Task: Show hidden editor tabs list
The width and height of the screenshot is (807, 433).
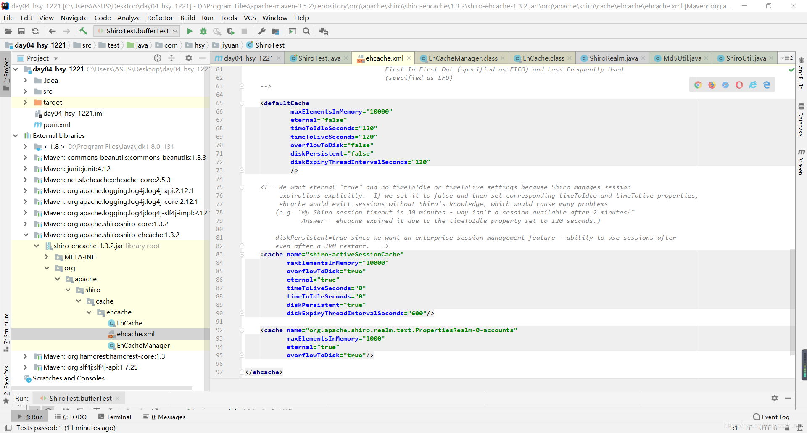Action: point(787,58)
